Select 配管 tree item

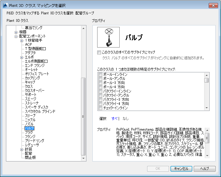(x=28, y=153)
